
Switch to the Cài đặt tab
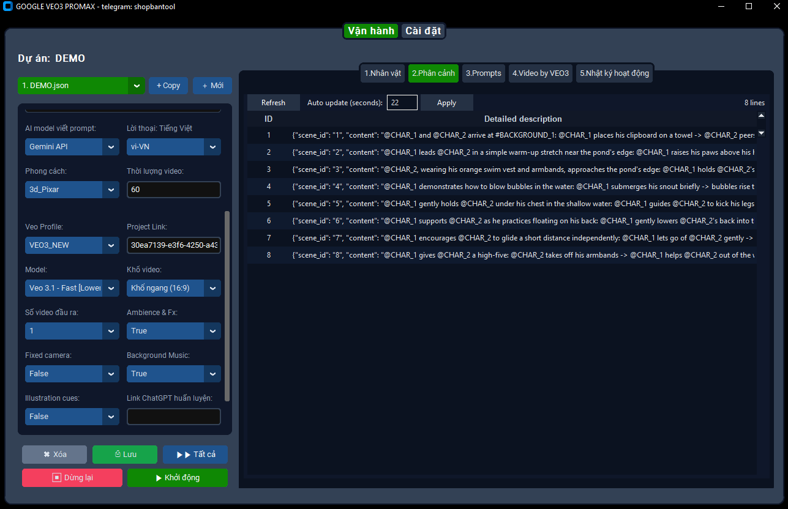click(x=423, y=31)
